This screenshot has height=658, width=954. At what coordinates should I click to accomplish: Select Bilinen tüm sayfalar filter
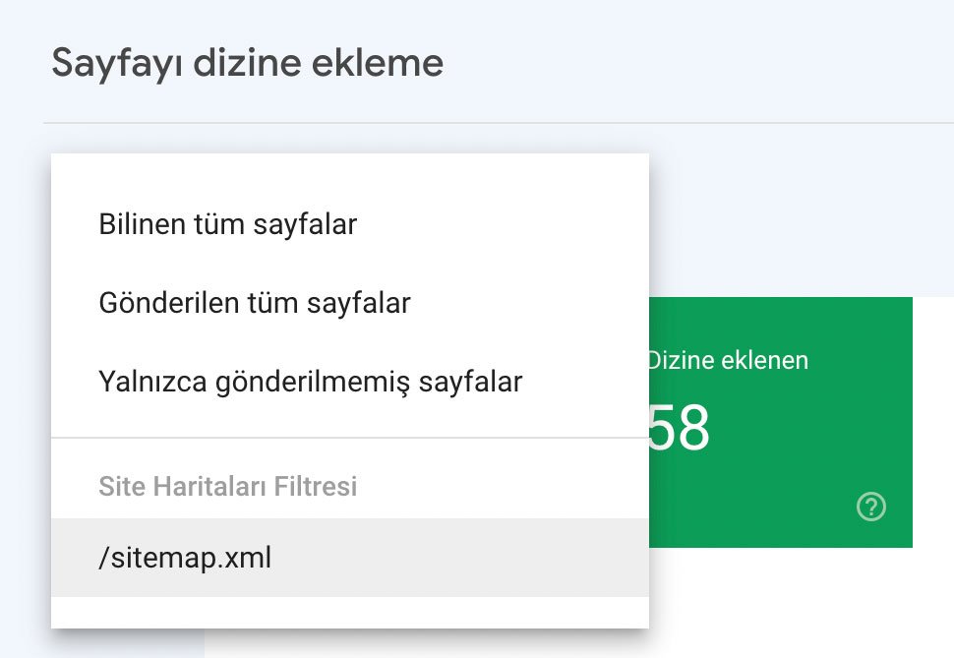(227, 224)
